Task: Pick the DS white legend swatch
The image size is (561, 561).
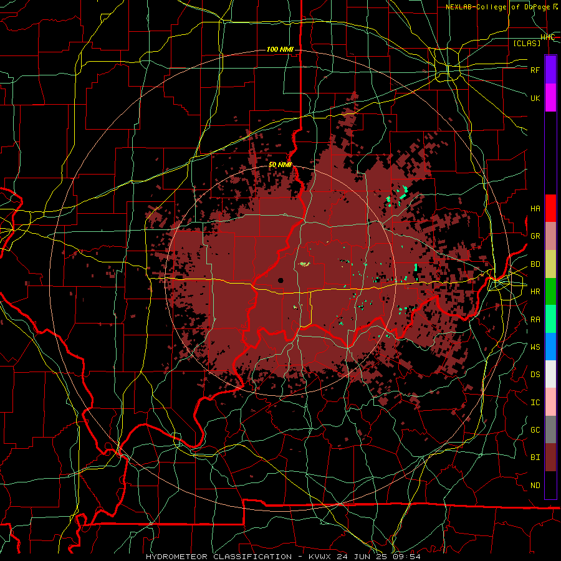Action: 550,374
